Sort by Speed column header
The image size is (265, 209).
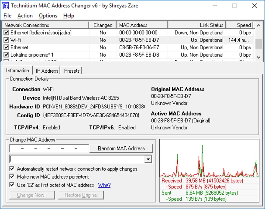point(239,25)
